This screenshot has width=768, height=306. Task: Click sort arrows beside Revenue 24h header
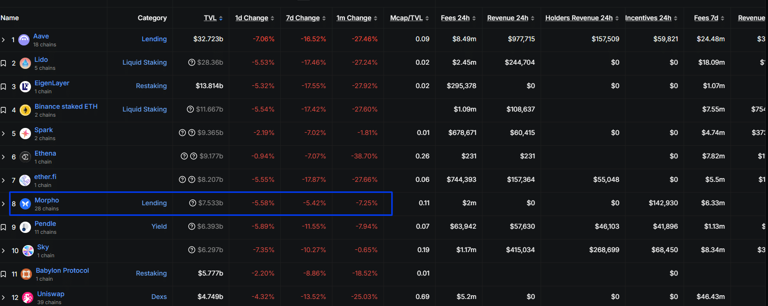[x=533, y=18]
